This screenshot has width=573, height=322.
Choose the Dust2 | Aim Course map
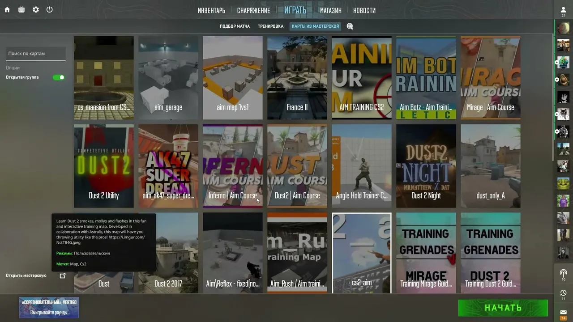click(297, 166)
